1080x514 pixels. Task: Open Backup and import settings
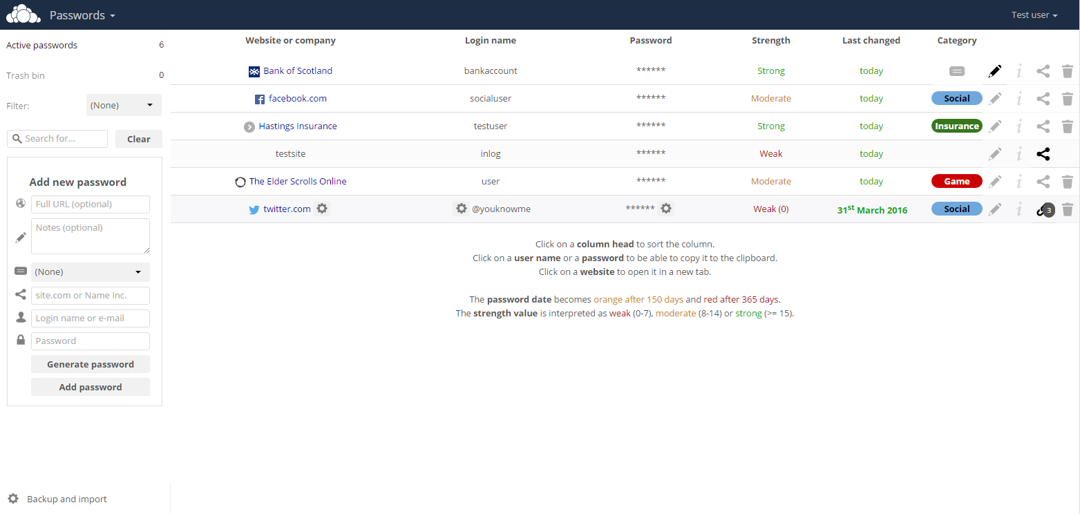[x=67, y=499]
